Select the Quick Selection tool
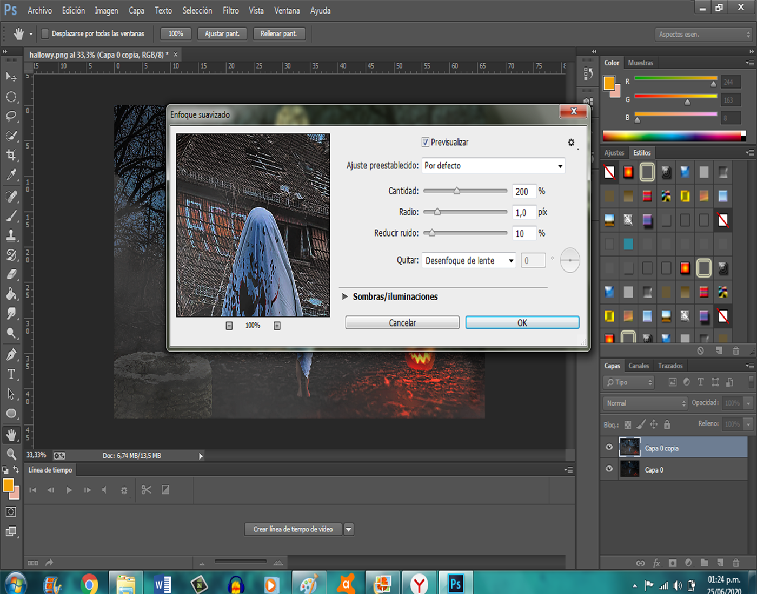The height and width of the screenshot is (594, 757). pyautogui.click(x=11, y=136)
